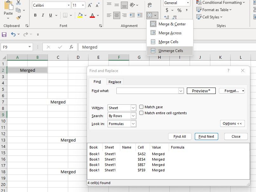Viewport: 256px width, 192px height.
Task: Increase font size
Action: click(x=90, y=5)
